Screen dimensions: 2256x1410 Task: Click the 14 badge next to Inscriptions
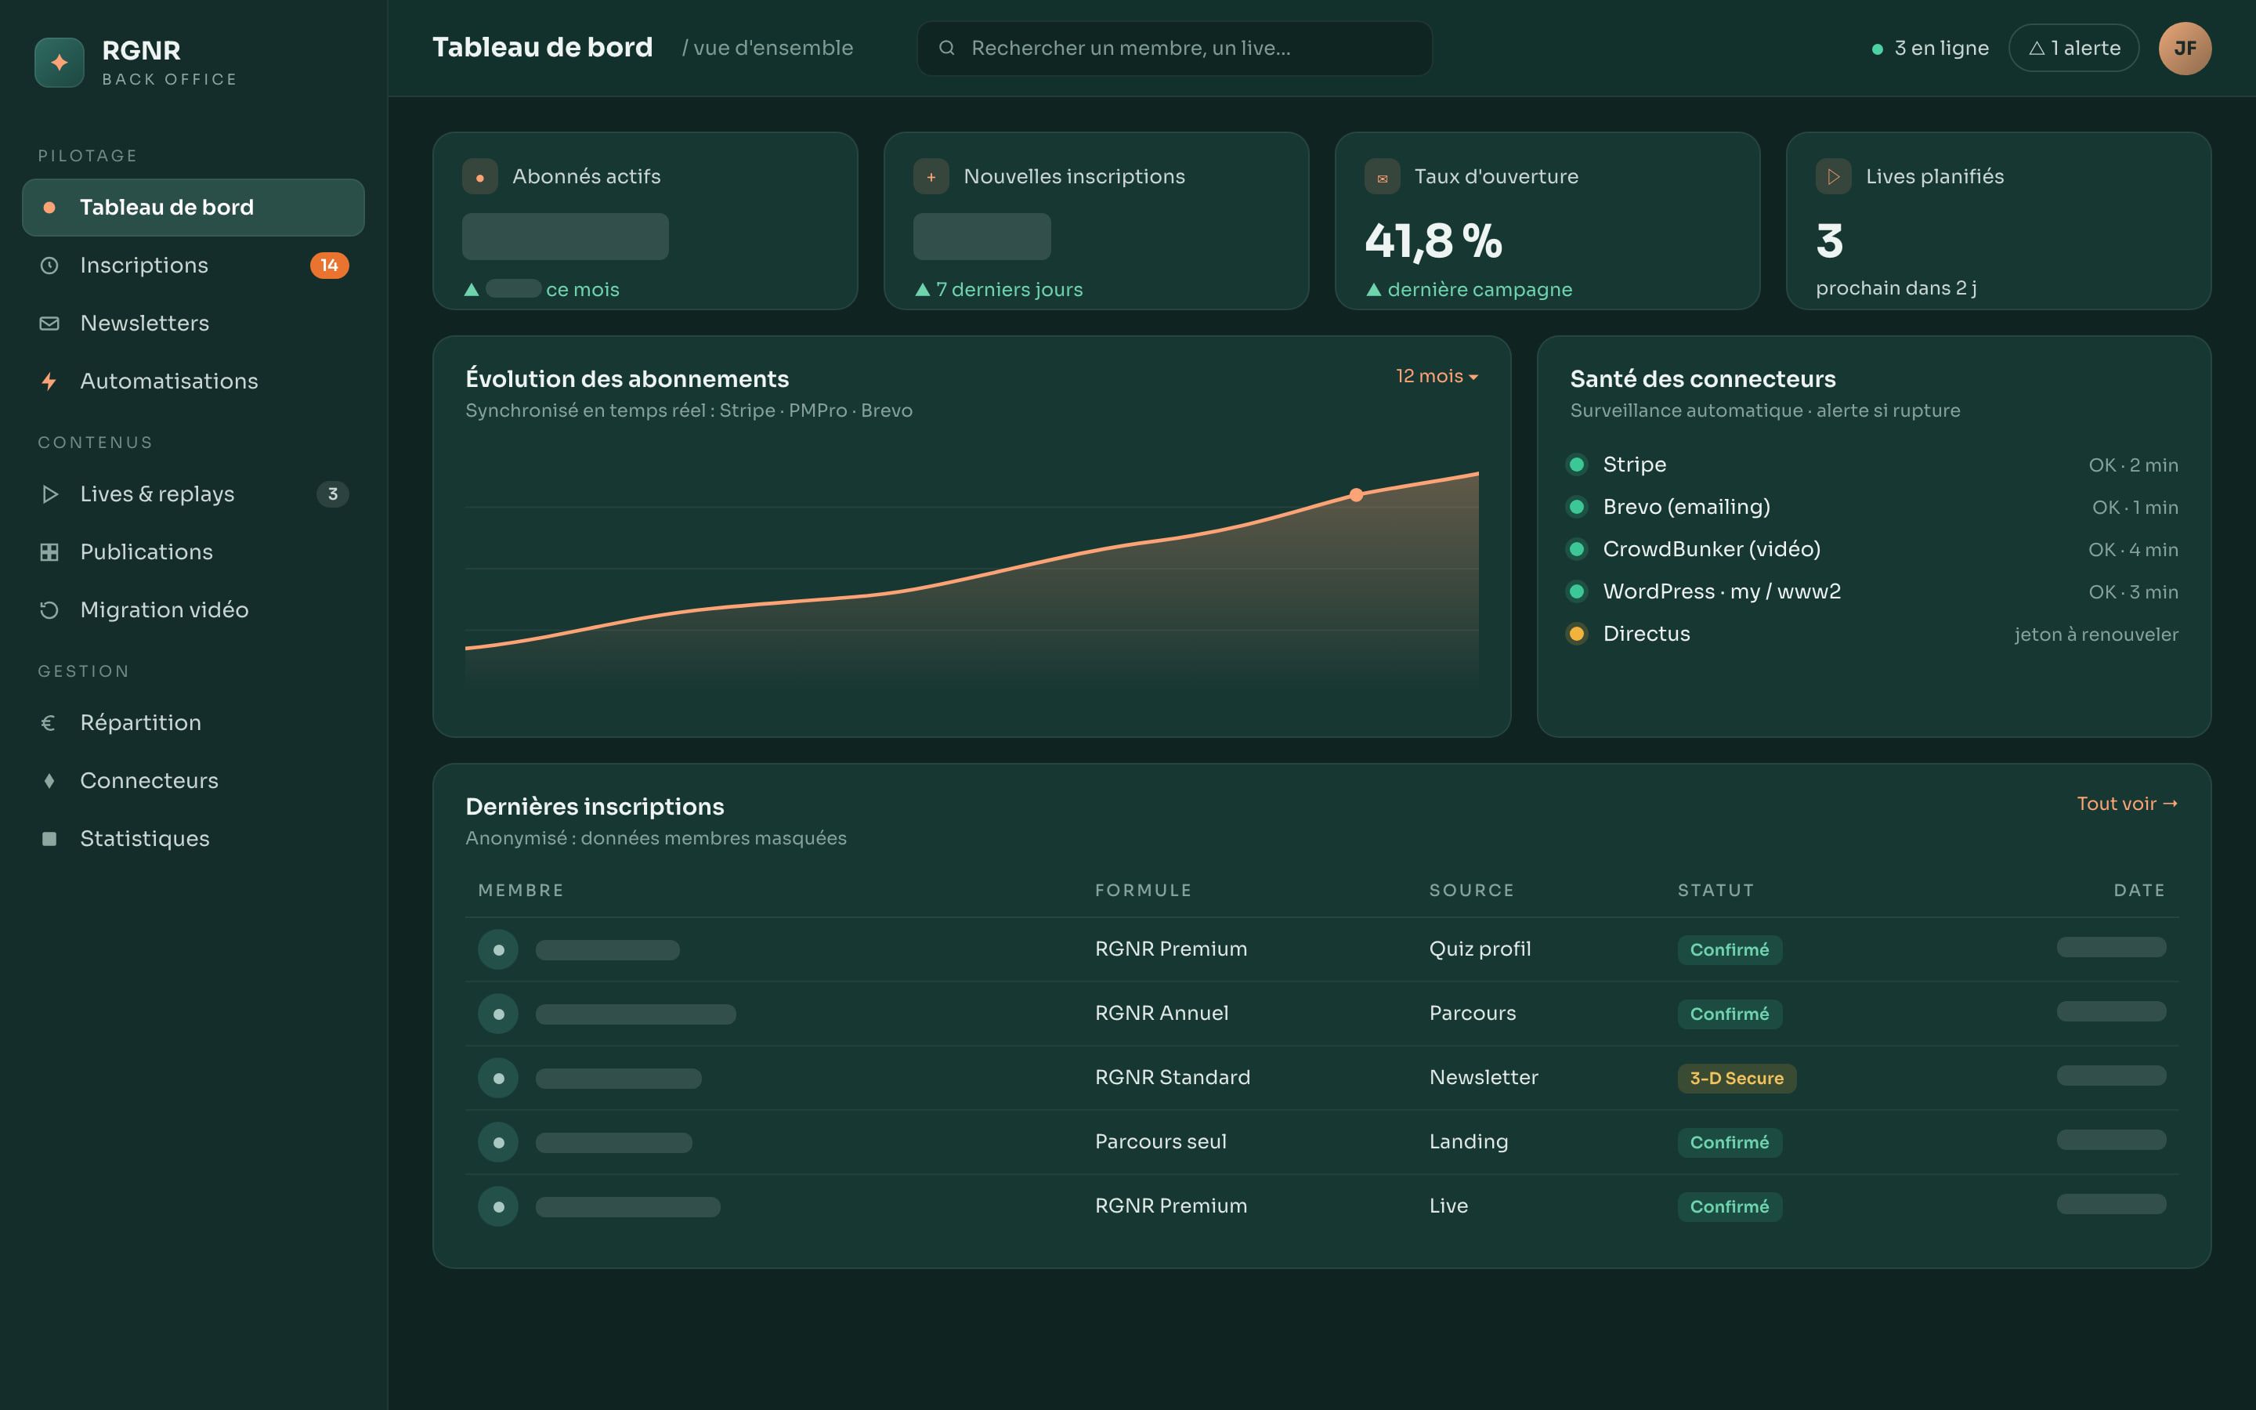329,266
